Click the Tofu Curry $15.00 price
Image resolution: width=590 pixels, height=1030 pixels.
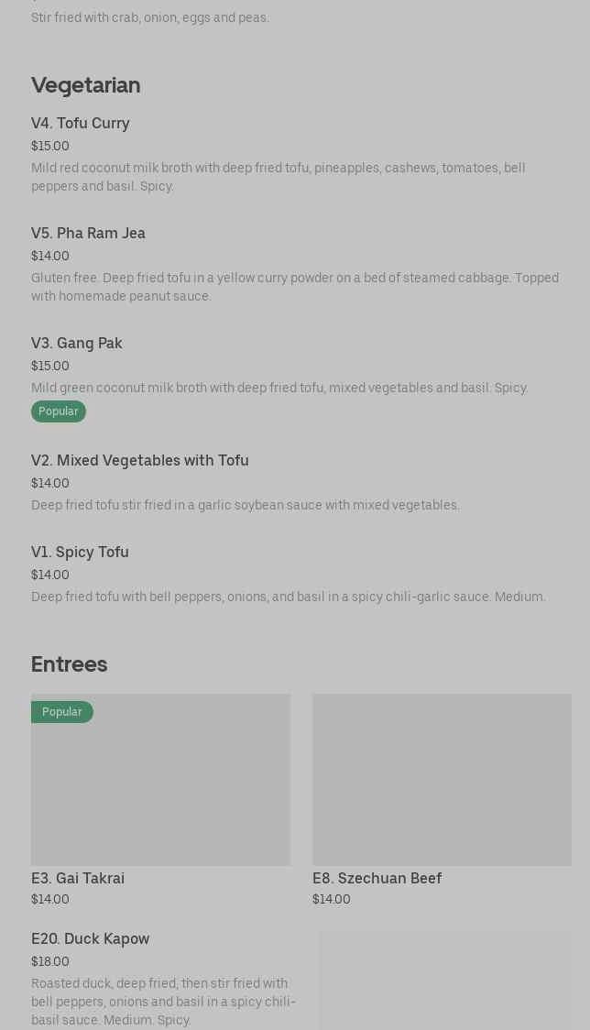pos(50,146)
